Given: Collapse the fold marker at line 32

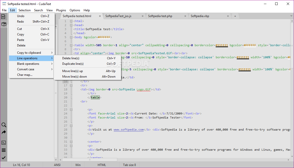Looking at the screenshot, I should point(71,146).
